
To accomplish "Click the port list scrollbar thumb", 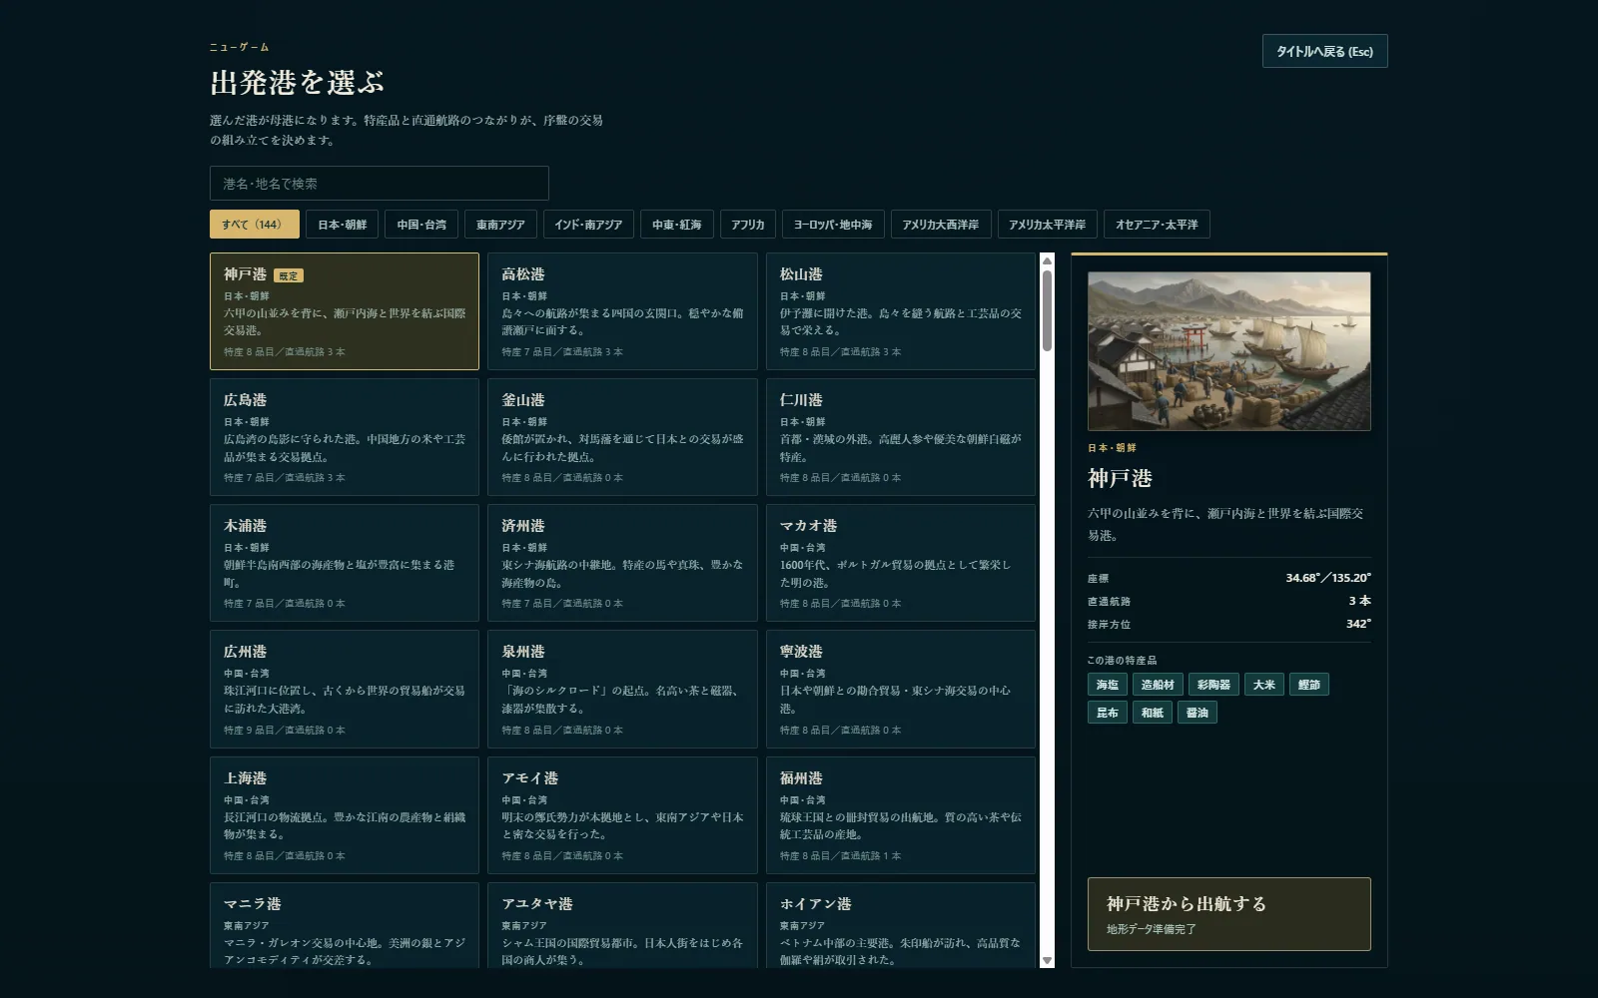I will [x=1047, y=310].
